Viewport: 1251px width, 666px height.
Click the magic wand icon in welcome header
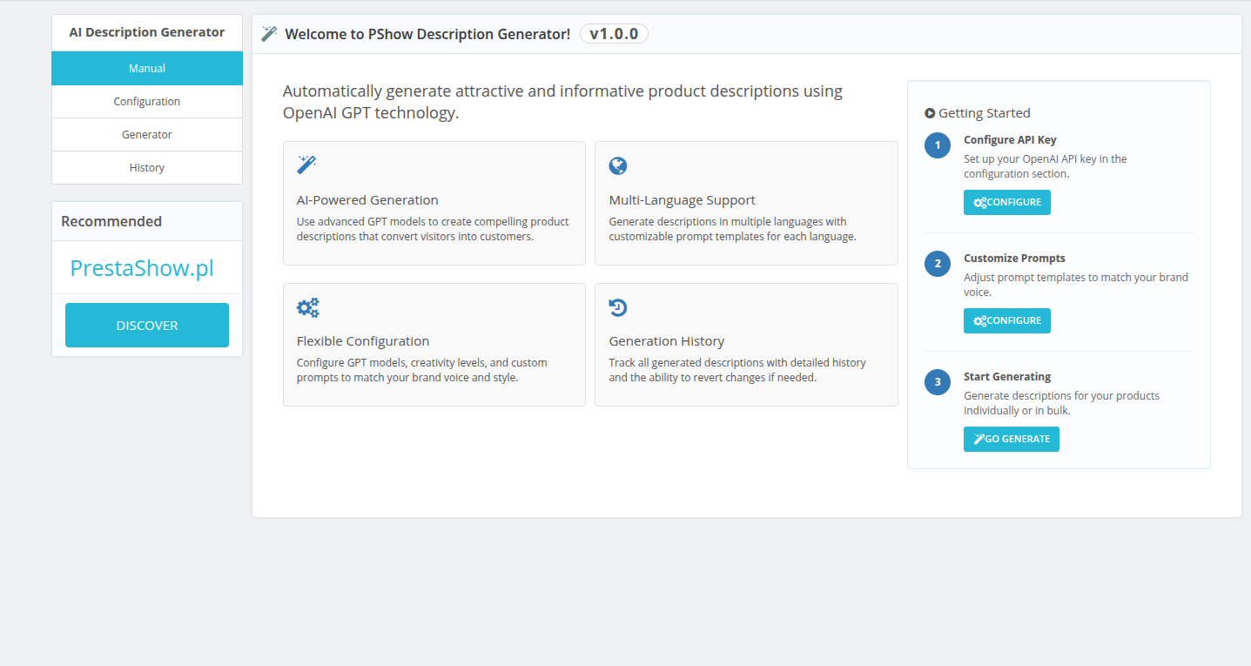(269, 34)
